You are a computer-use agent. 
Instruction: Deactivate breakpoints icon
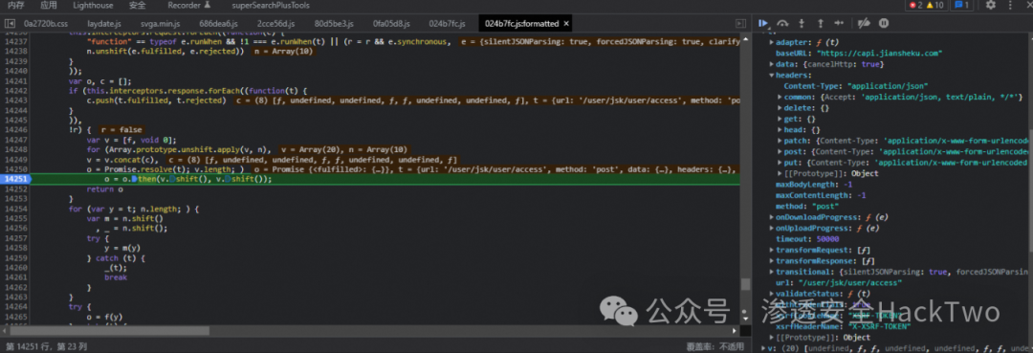pyautogui.click(x=865, y=23)
